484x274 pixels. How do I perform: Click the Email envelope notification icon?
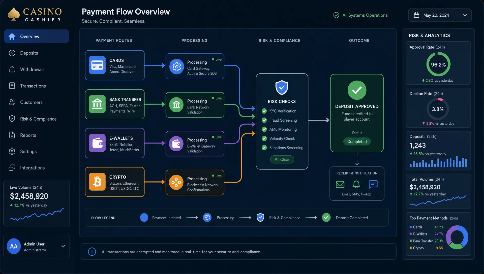(x=340, y=184)
